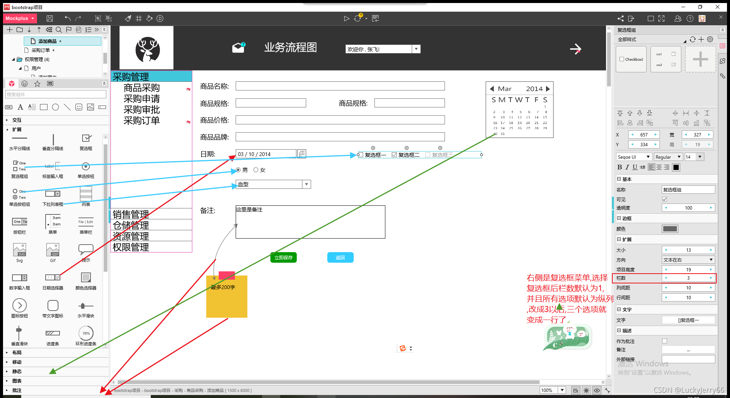Click the format painter brush icon

pyautogui.click(x=128, y=18)
